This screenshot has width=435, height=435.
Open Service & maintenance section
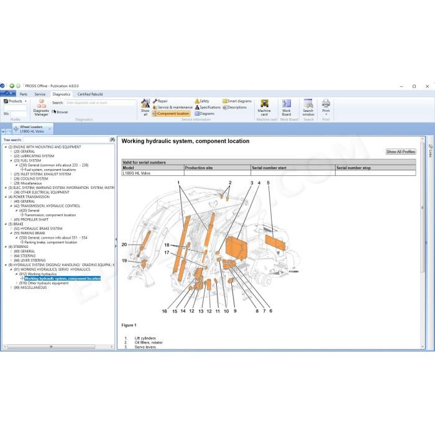click(172, 107)
